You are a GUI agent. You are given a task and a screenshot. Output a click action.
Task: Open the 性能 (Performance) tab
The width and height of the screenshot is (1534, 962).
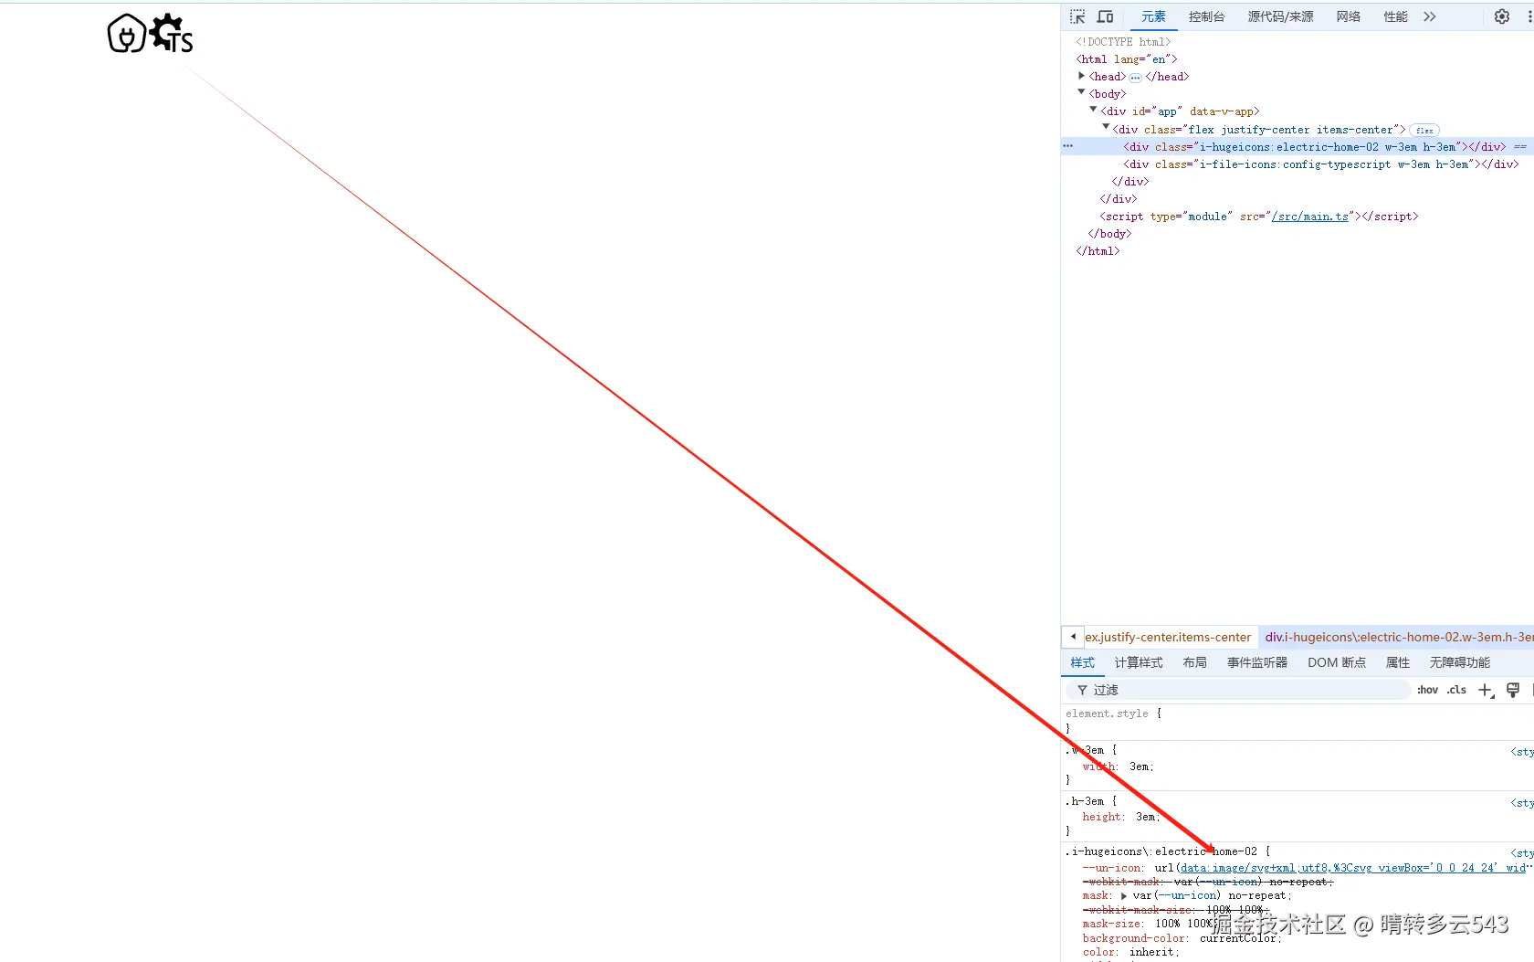[x=1395, y=16]
